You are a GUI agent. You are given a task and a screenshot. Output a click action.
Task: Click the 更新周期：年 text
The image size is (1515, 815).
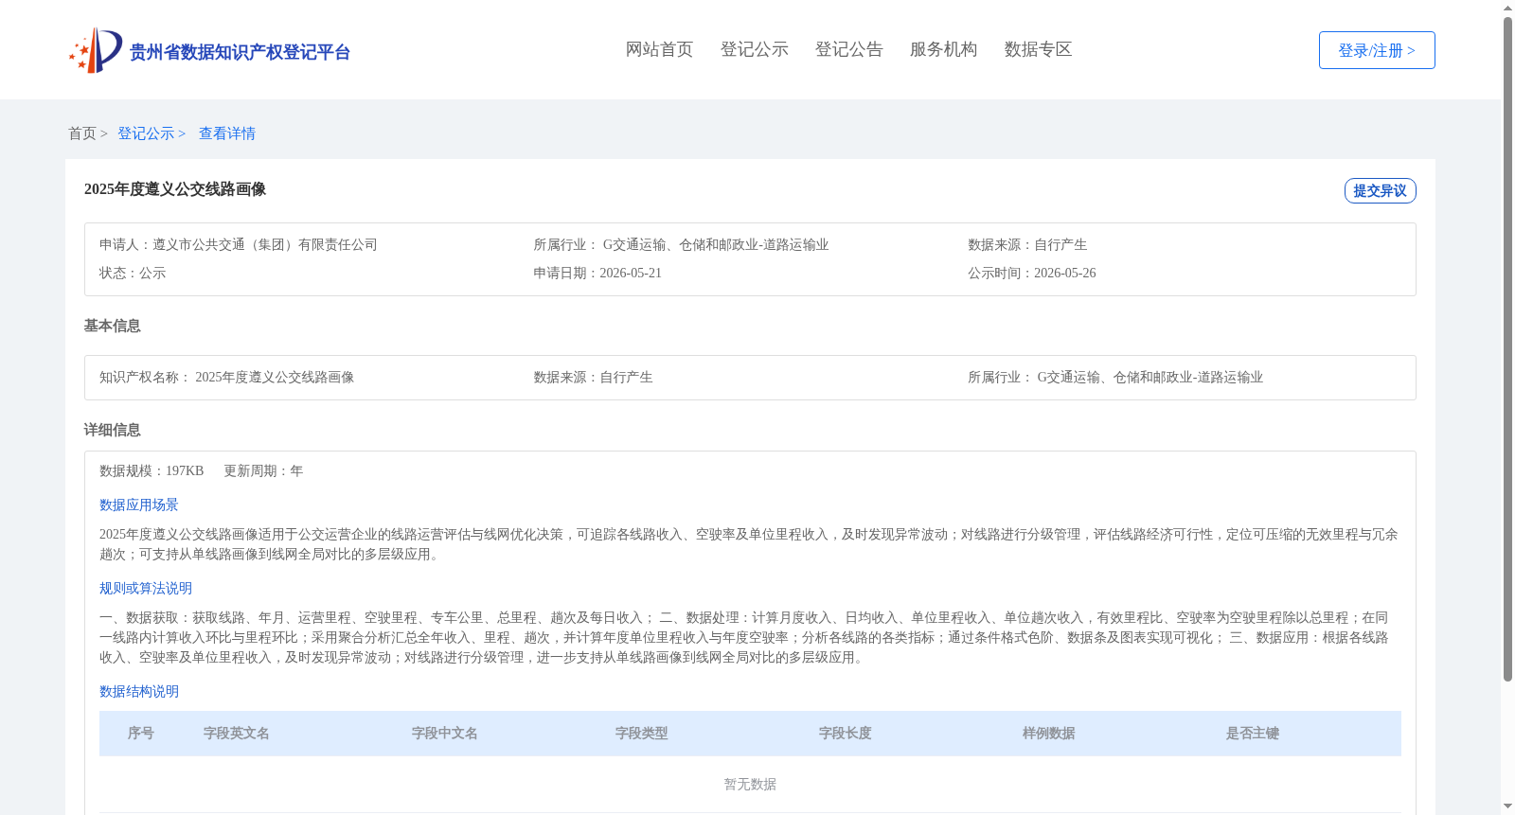263,471
